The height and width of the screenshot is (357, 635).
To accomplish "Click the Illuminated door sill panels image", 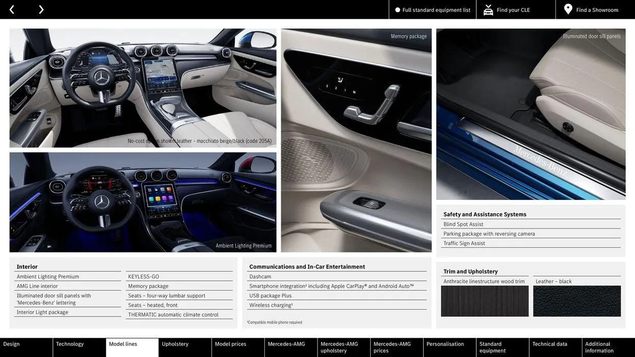I will 531,114.
